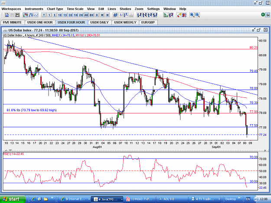Open the Windows start menu
The width and height of the screenshot is (271, 203).
click(13, 199)
